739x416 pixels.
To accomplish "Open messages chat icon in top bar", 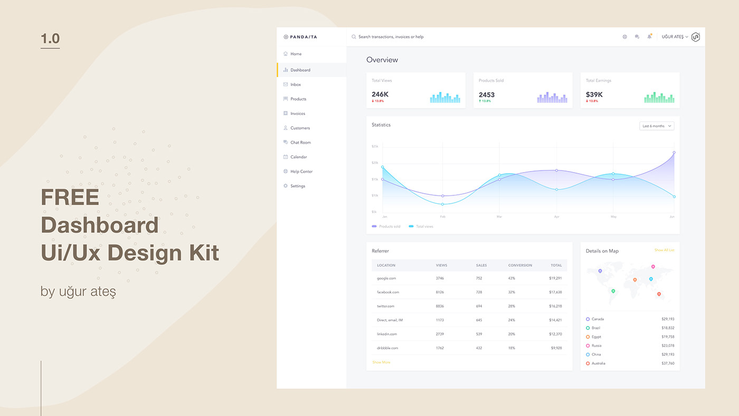I will 637,37.
